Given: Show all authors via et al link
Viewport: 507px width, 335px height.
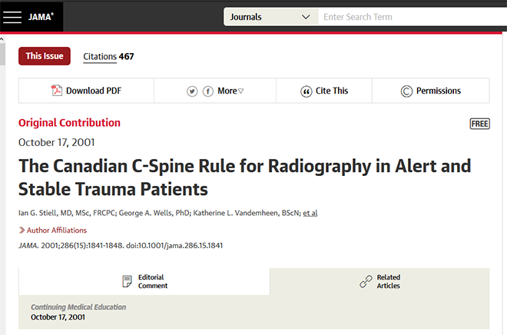Looking at the screenshot, I should click(310, 213).
